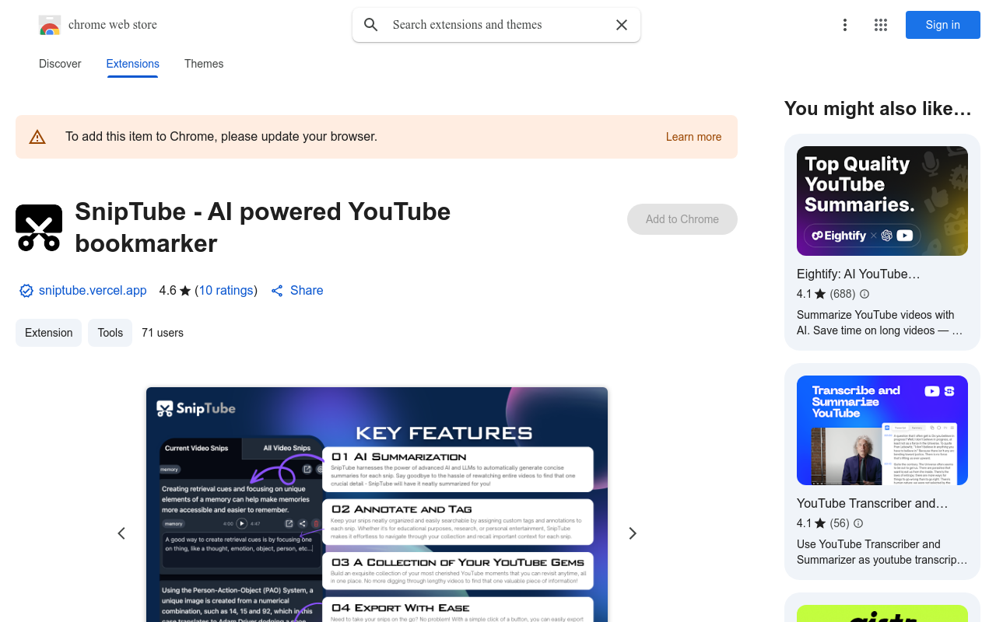The width and height of the screenshot is (996, 622).
Task: Click the update browser warning message
Action: point(221,137)
